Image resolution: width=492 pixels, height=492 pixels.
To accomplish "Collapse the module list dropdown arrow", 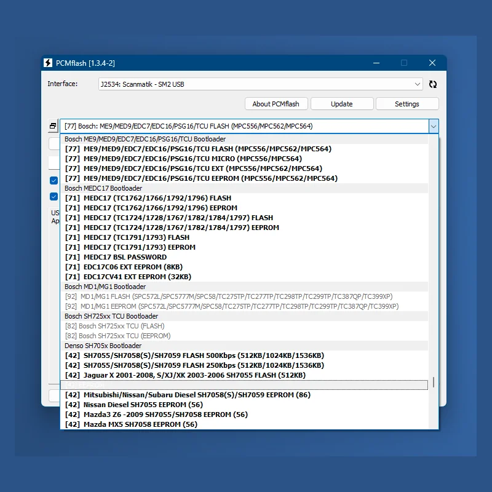I will tap(434, 127).
